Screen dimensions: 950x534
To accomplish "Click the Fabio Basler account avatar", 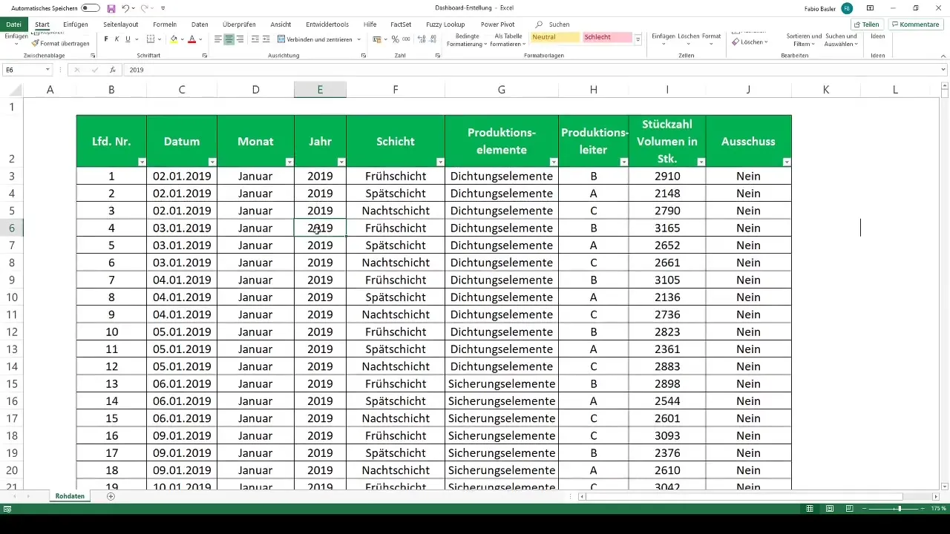I will [847, 8].
